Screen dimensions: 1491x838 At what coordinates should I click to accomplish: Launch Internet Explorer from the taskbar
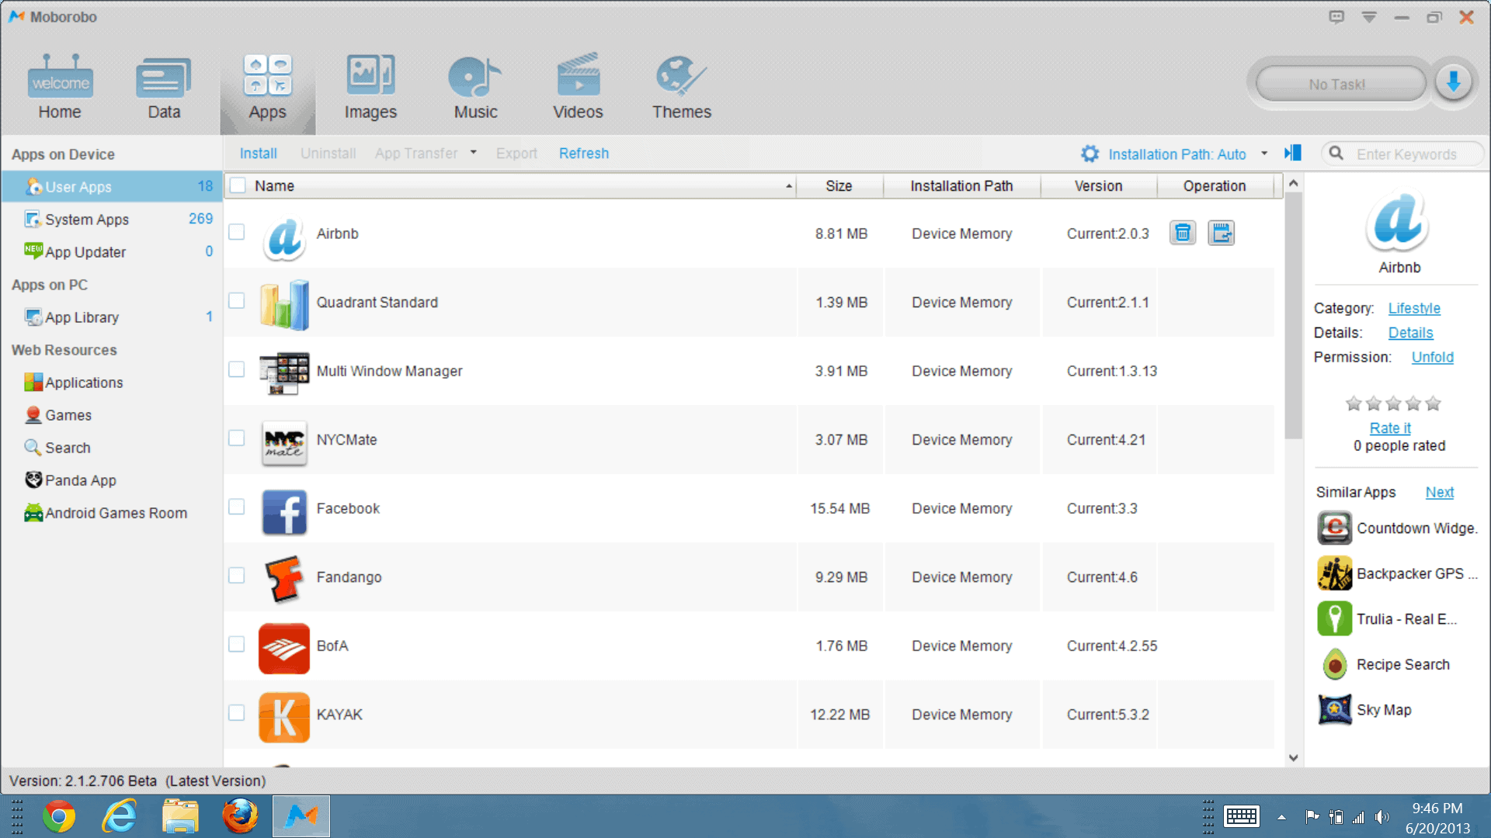(120, 816)
